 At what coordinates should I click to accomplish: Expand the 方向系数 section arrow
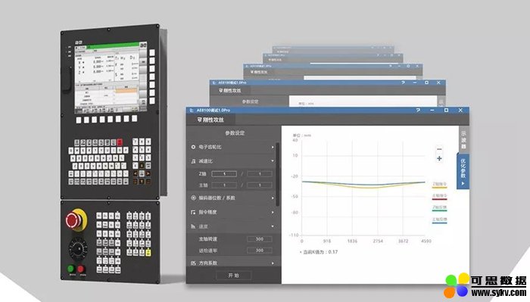click(273, 263)
